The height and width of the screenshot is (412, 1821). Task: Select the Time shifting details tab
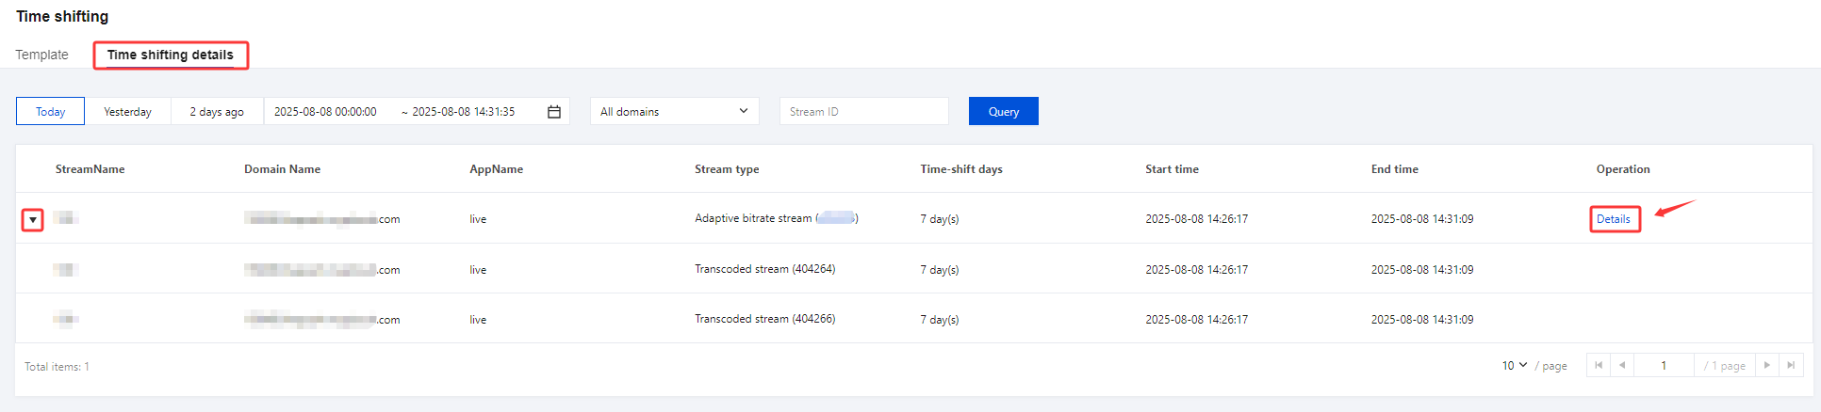click(171, 55)
